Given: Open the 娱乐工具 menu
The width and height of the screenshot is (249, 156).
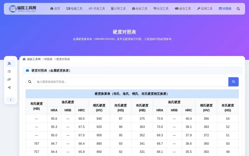Looking at the screenshot, I should (183, 9).
